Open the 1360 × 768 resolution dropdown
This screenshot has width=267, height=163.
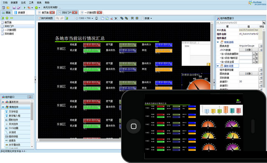click(85, 18)
